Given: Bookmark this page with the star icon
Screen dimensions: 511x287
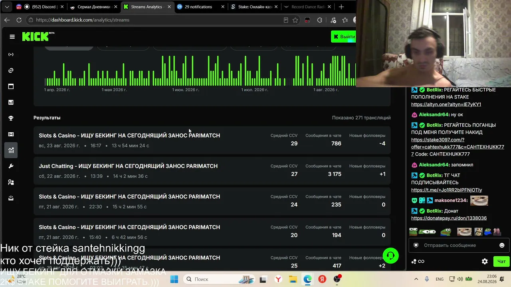Looking at the screenshot, I should tap(295, 20).
